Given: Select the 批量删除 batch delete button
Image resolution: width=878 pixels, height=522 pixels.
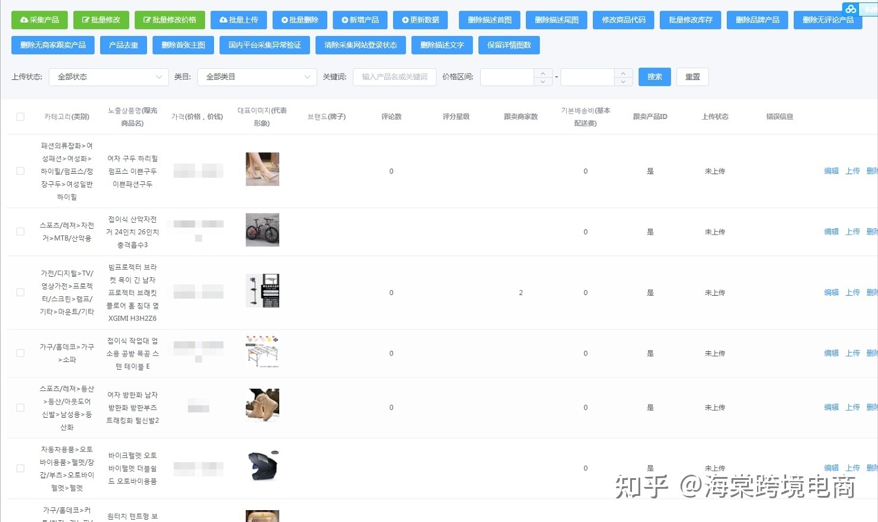Looking at the screenshot, I should pyautogui.click(x=299, y=20).
